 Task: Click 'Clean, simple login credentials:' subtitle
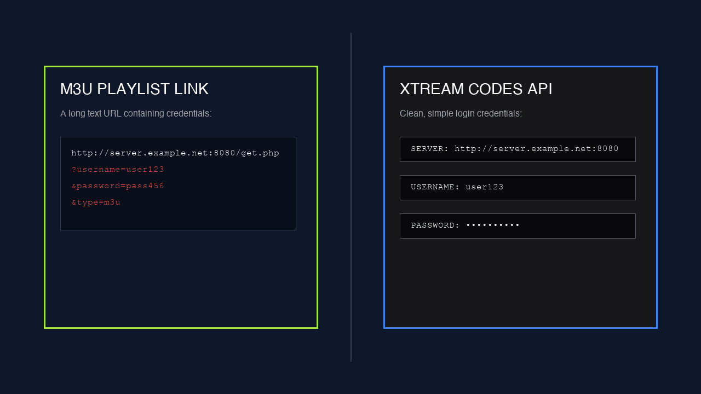(x=461, y=113)
